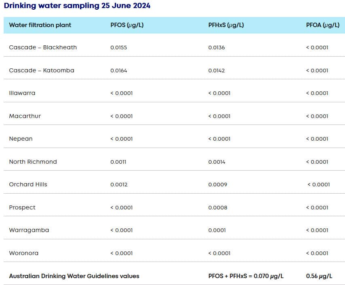
Task: Click the Woronora row label
Action: point(24,253)
